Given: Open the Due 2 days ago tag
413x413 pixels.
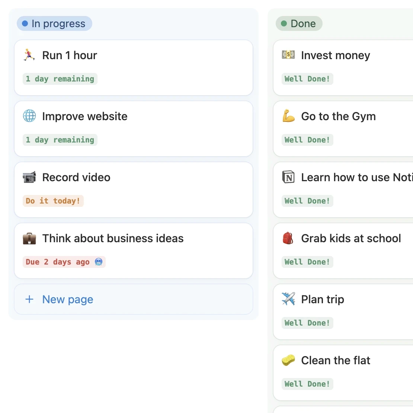Looking at the screenshot, I should (x=64, y=262).
